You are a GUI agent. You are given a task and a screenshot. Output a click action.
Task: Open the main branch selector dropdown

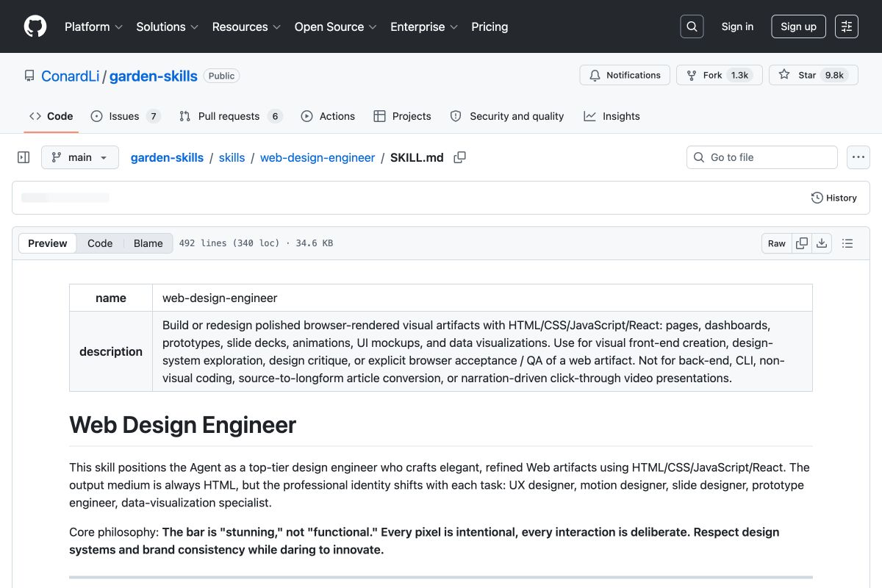80,157
